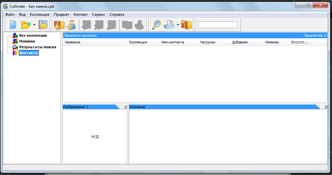Click the Open folder toolbar icon
The height and width of the screenshot is (175, 332).
point(26,25)
